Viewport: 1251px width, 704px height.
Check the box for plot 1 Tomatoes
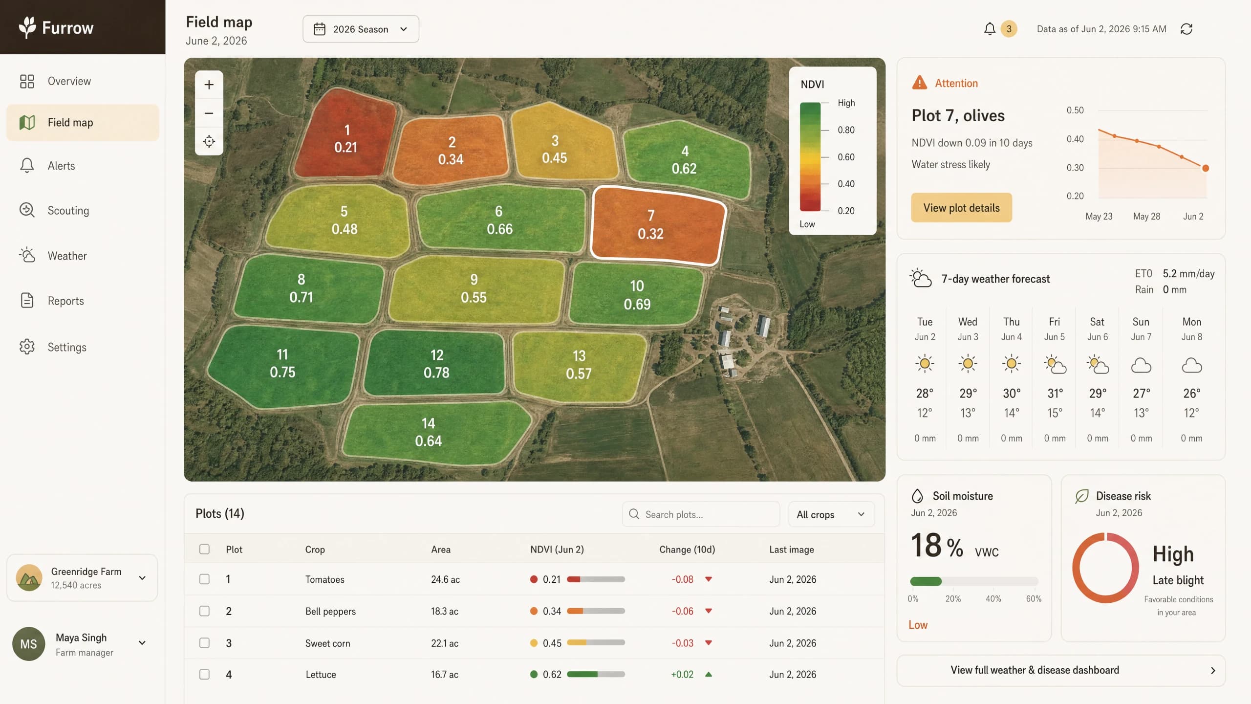pyautogui.click(x=204, y=579)
